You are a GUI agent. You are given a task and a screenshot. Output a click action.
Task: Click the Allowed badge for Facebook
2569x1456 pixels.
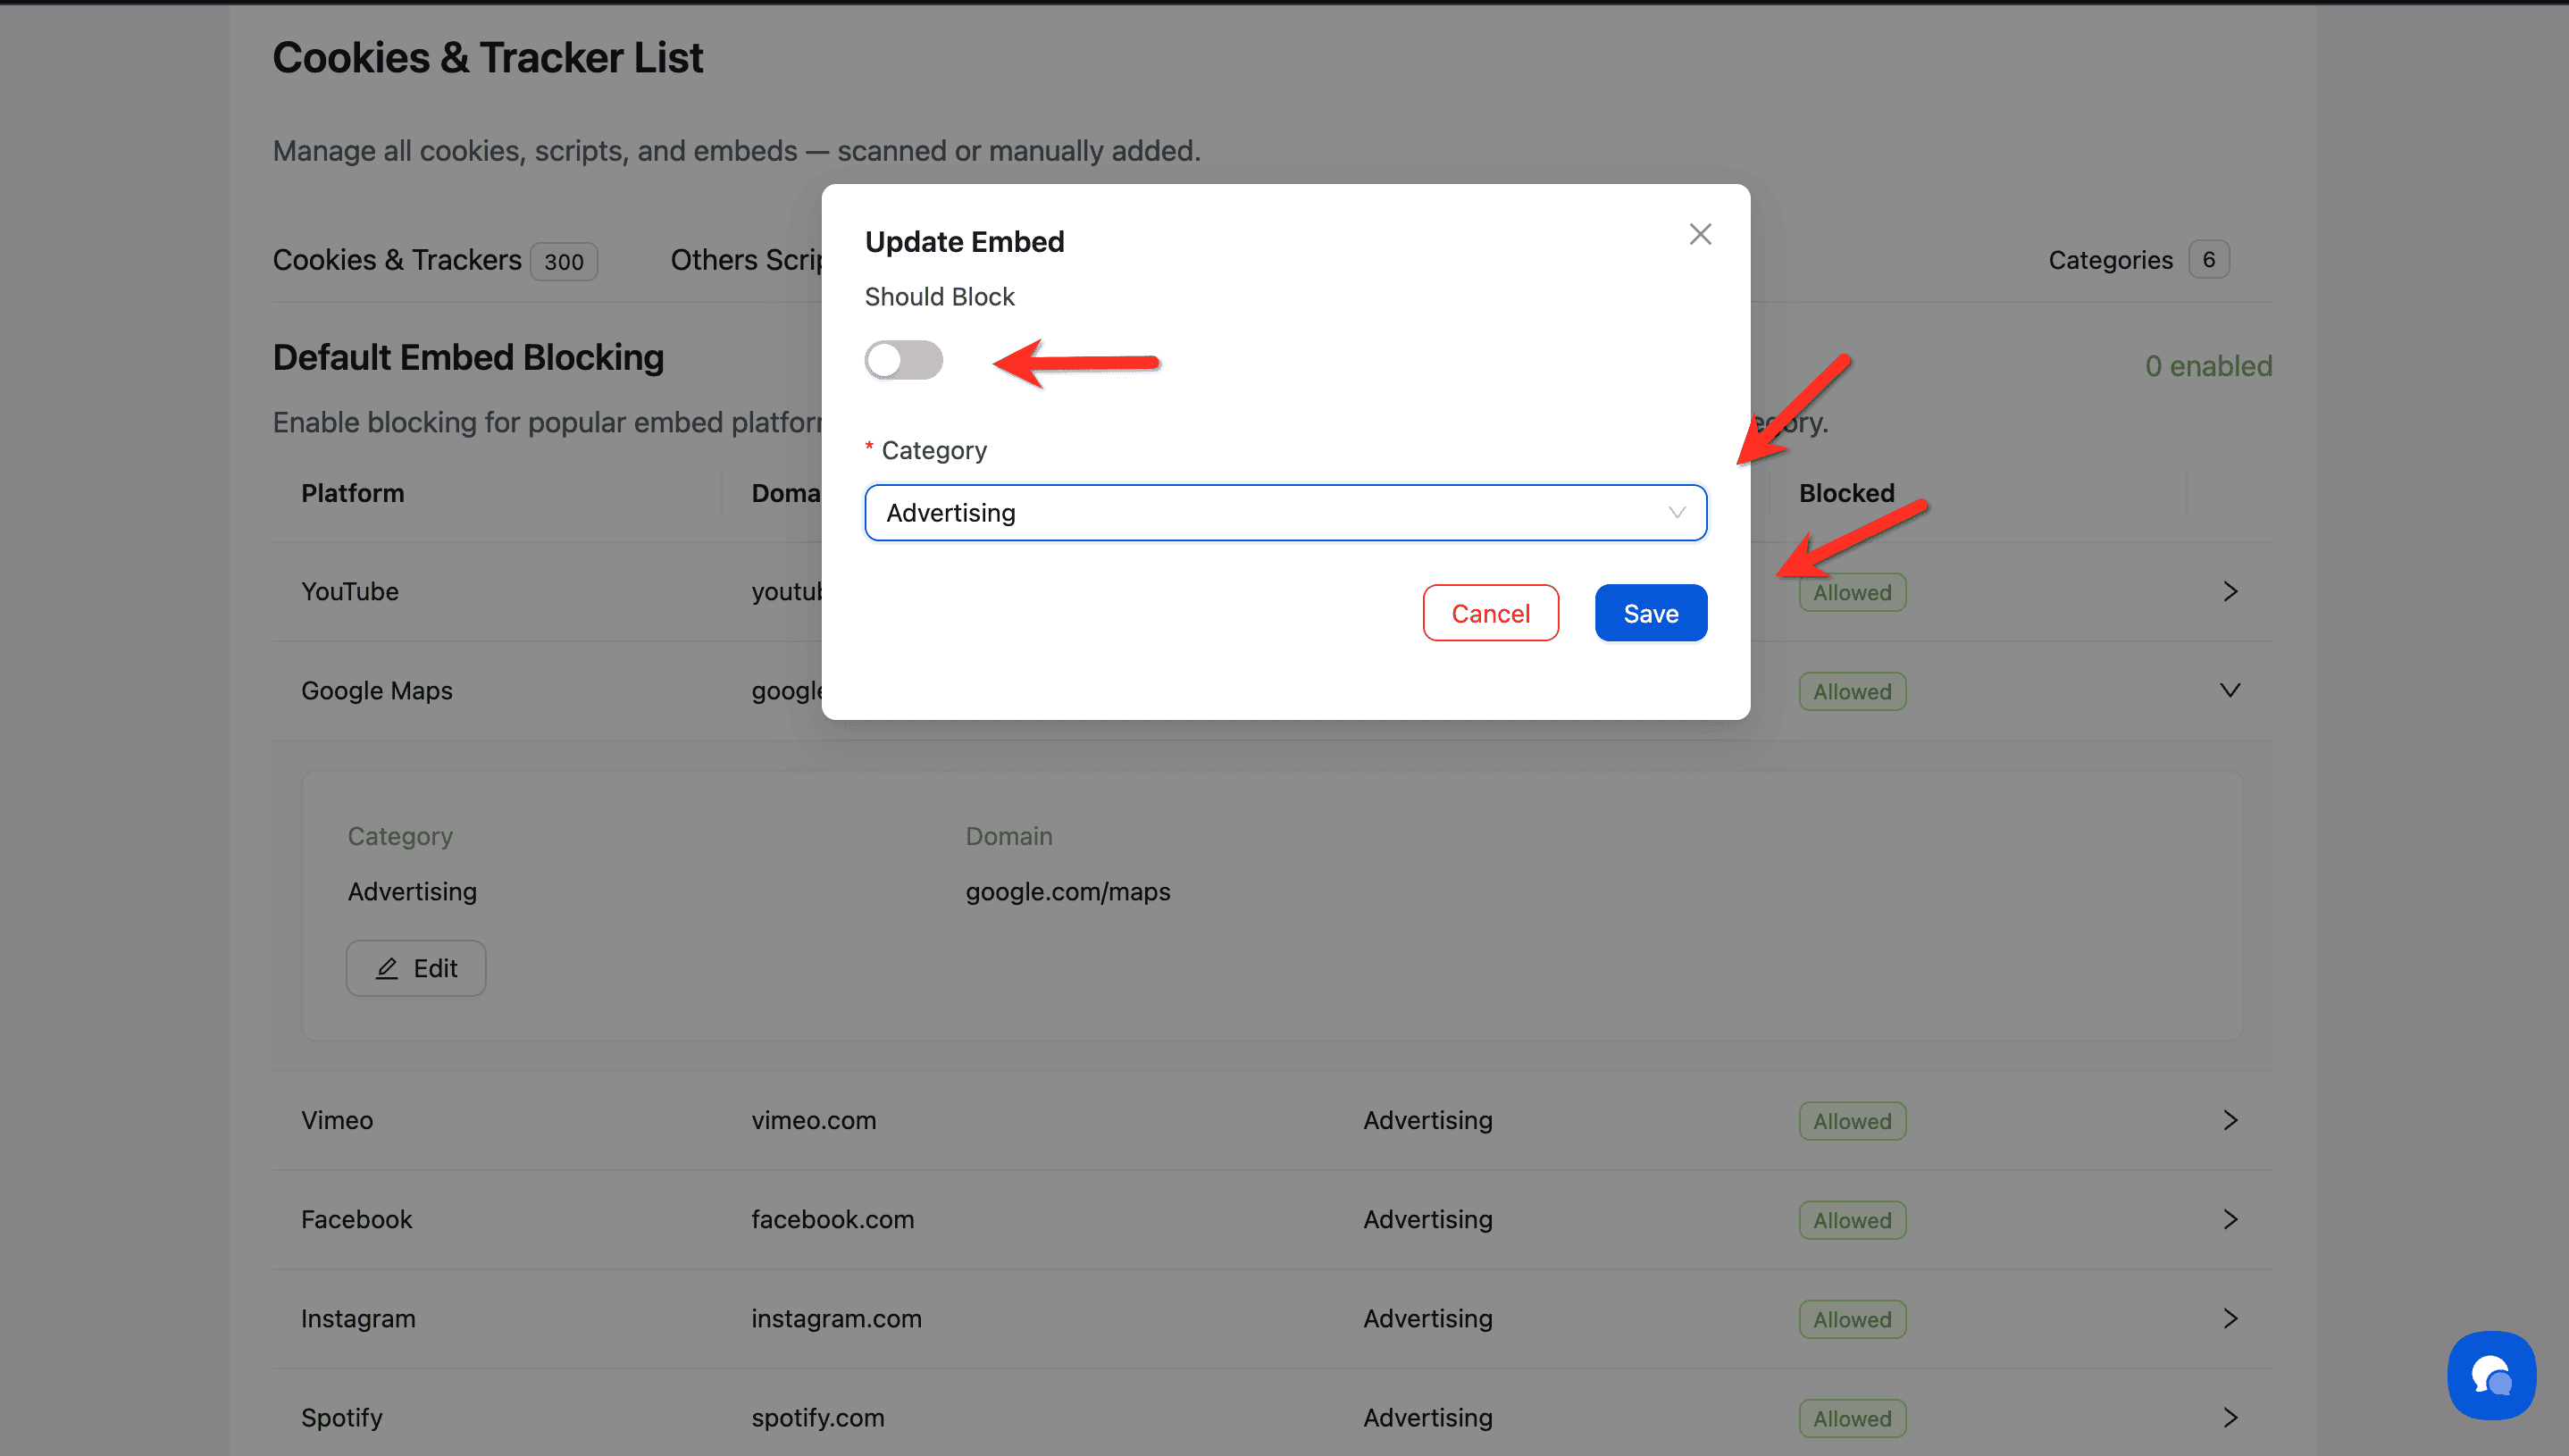tap(1852, 1220)
